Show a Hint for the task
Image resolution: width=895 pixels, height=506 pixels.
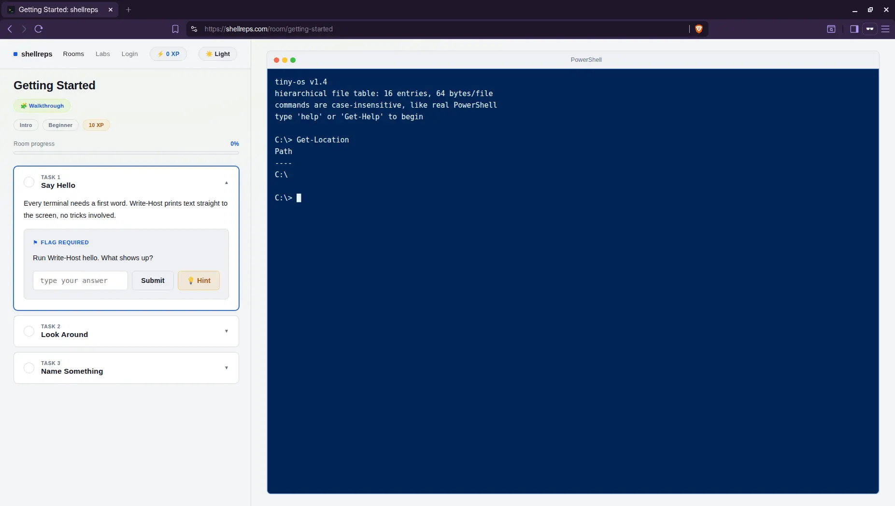[199, 281]
